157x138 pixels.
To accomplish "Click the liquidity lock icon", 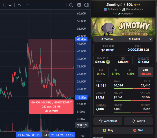I will (108, 62).
